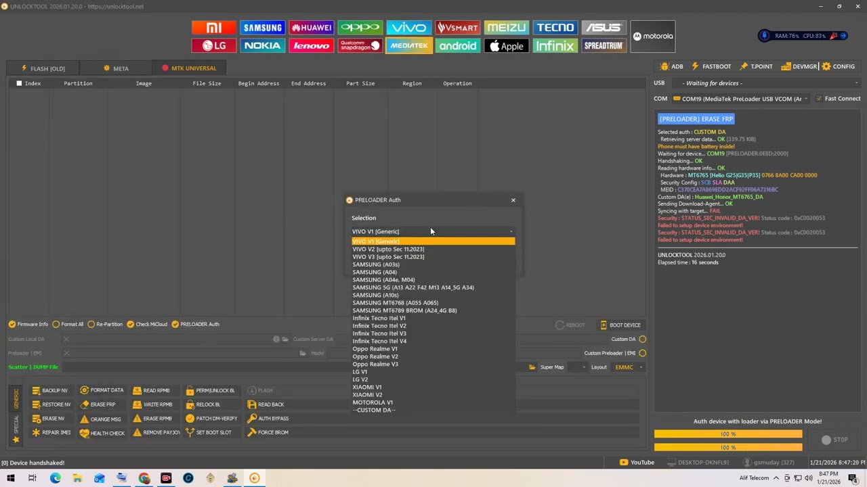
Task: Select the Meizu brand icon
Action: pyautogui.click(x=507, y=28)
